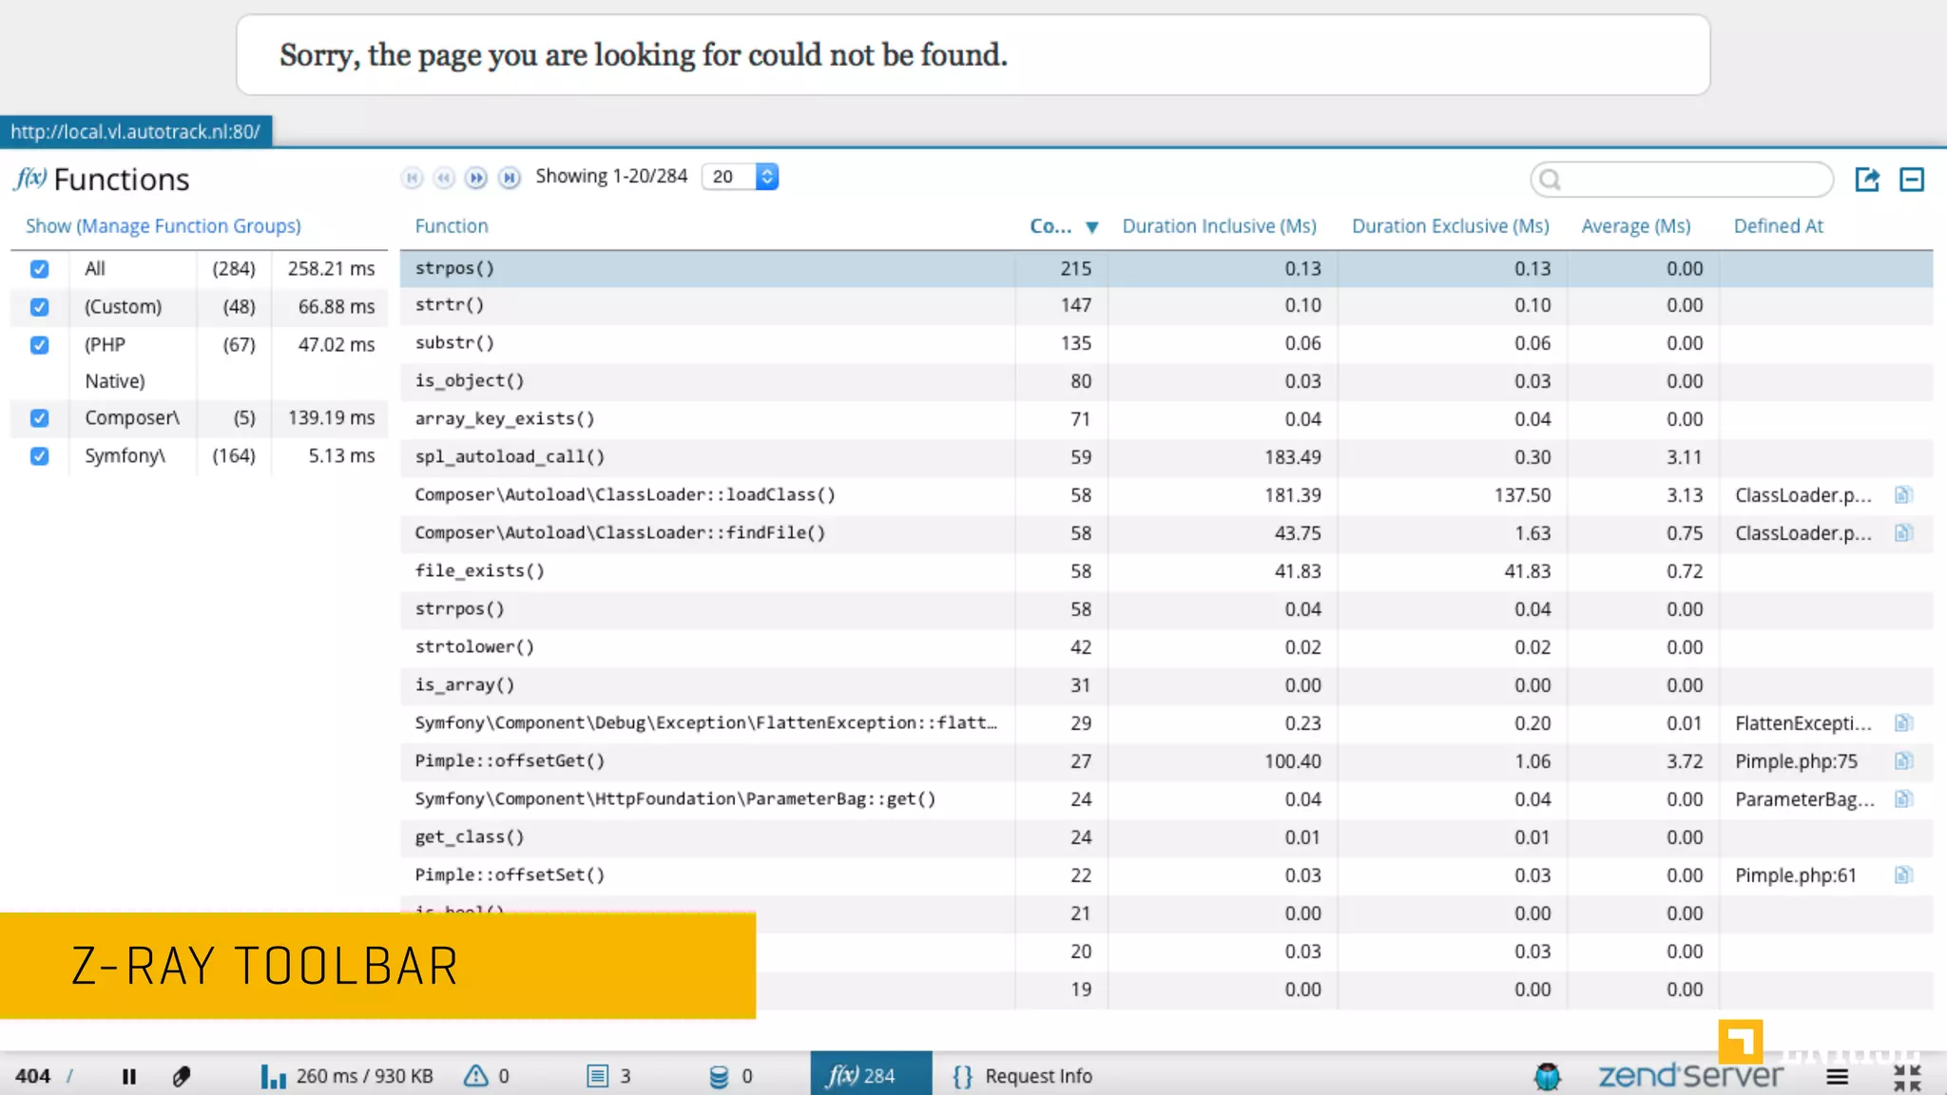Toggle the Symfony\ function group checkbox
This screenshot has height=1095, width=1947.
coord(39,456)
